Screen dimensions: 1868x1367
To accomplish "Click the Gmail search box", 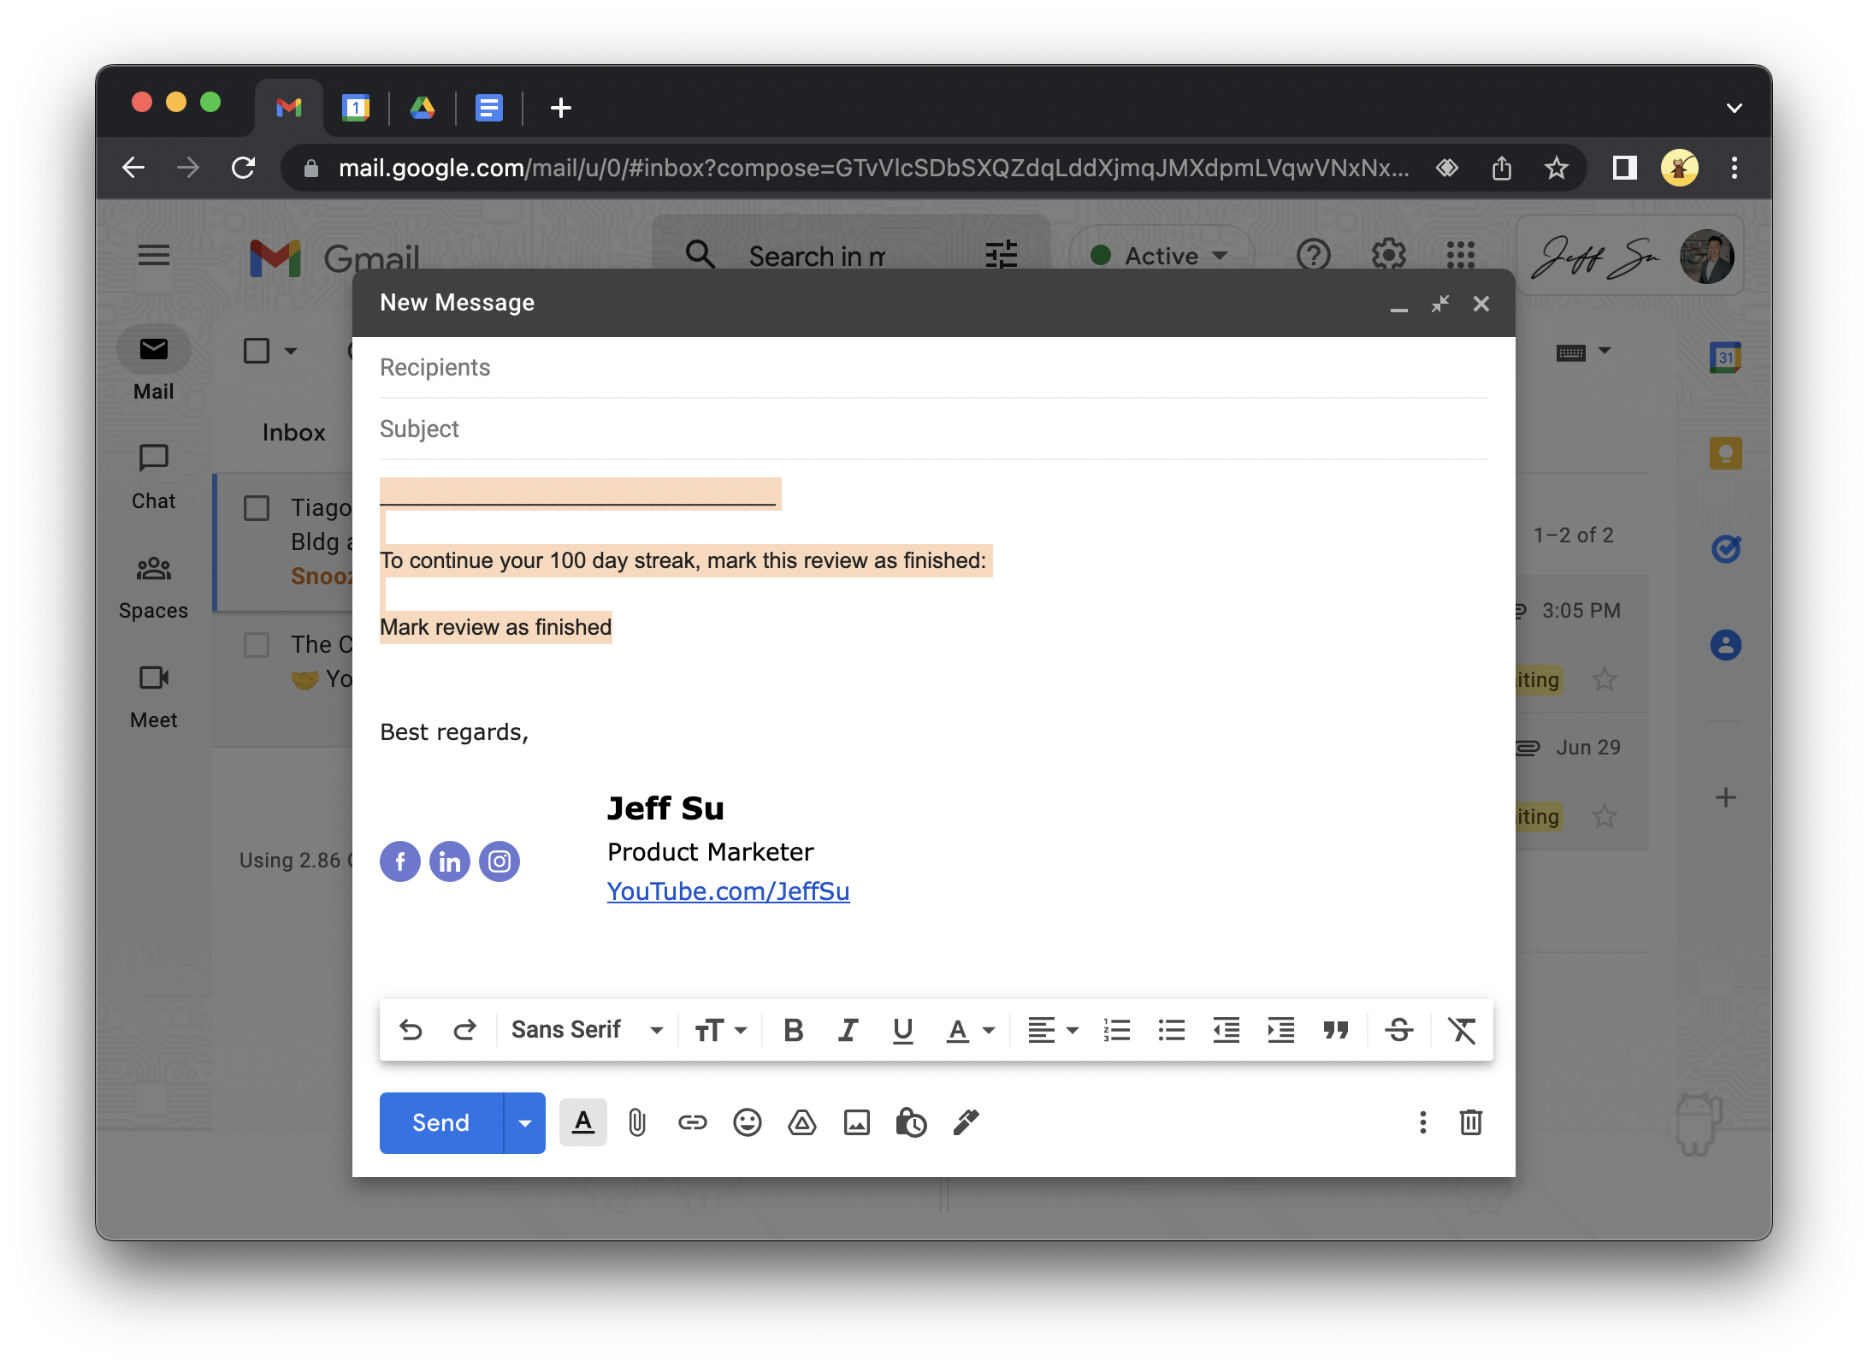I will pyautogui.click(x=816, y=255).
